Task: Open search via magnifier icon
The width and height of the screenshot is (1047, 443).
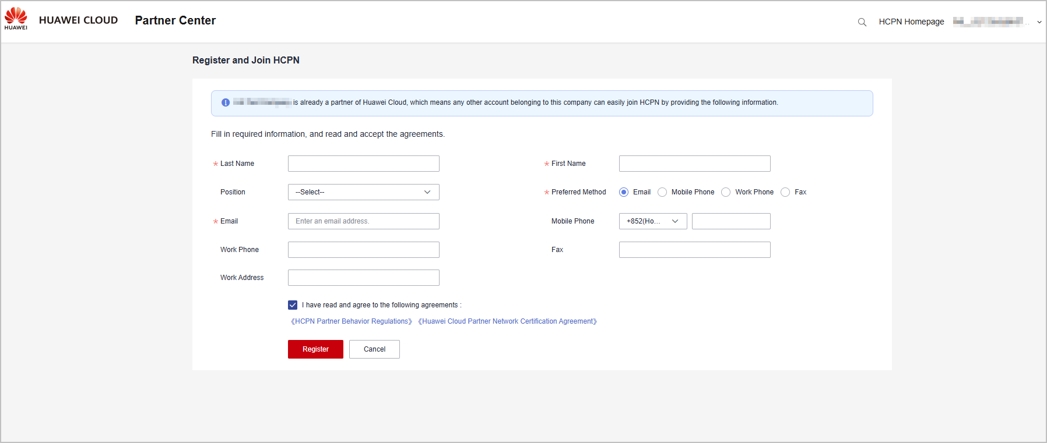Action: point(862,22)
